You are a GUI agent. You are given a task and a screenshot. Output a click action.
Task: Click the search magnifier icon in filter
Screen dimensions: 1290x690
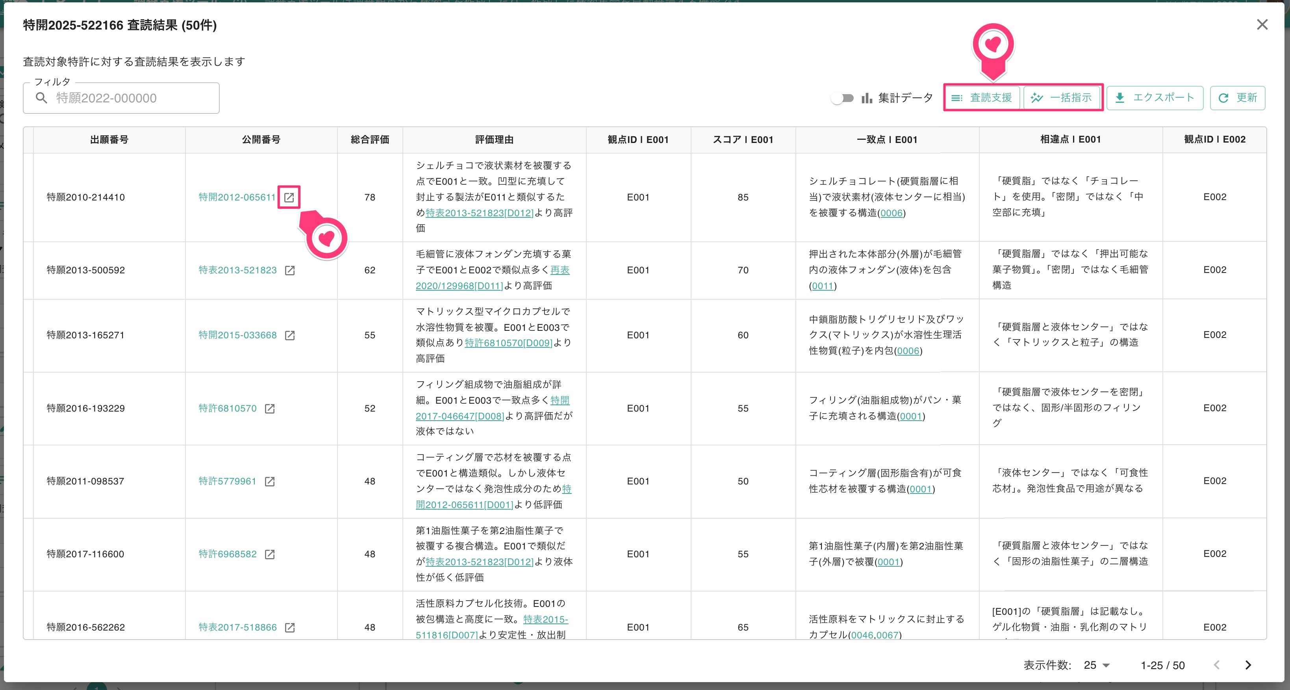click(42, 98)
